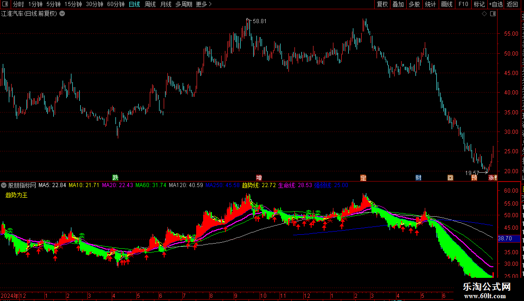Click the 19.57 low price label

pyautogui.click(x=472, y=173)
